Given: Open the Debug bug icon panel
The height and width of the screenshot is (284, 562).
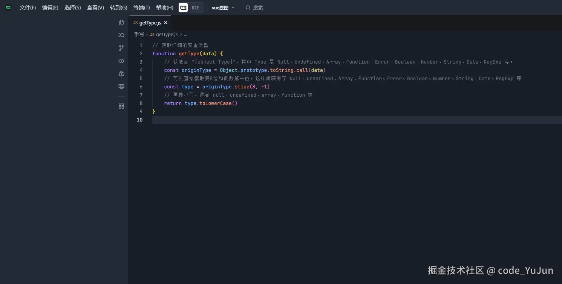Looking at the screenshot, I should click(121, 74).
